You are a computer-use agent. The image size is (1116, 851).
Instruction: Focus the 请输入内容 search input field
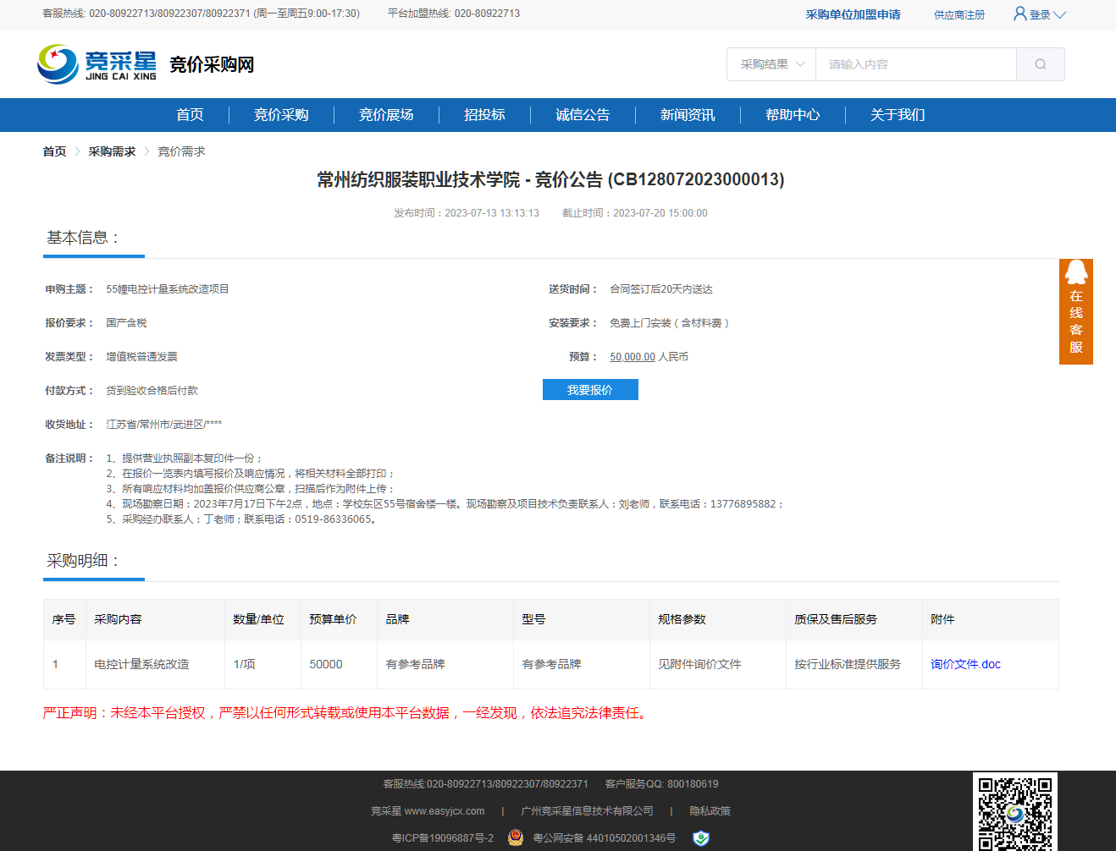(x=914, y=64)
